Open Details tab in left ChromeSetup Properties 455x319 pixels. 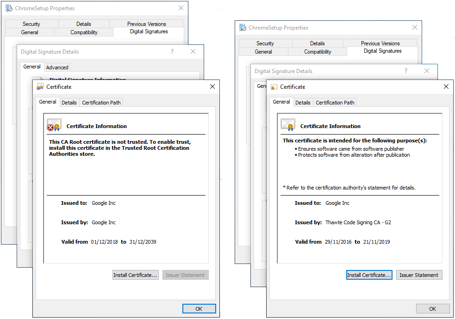tap(84, 24)
